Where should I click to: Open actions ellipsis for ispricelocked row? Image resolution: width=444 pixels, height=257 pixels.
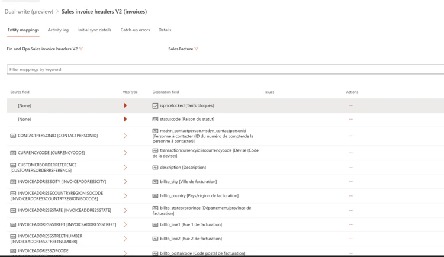click(351, 105)
